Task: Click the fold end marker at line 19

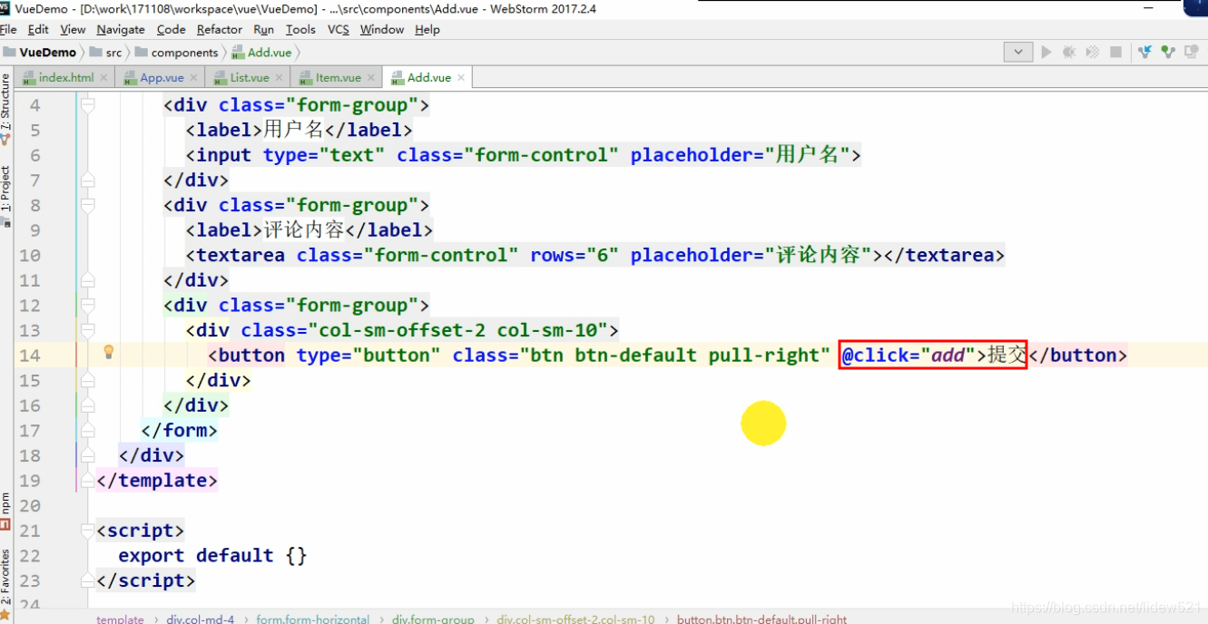Action: [x=87, y=480]
